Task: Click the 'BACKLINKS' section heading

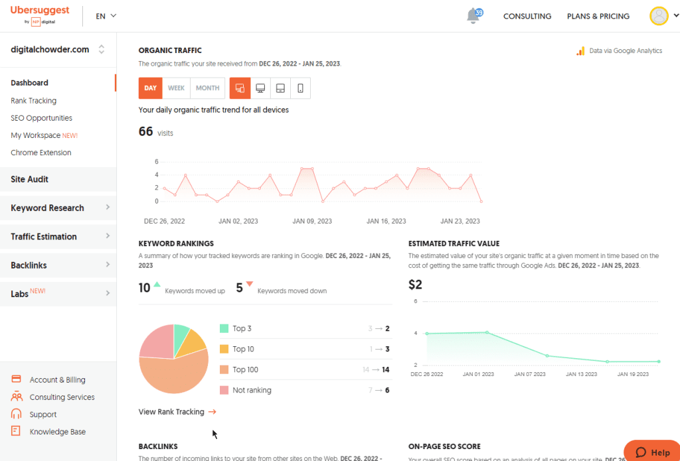Action: point(158,446)
